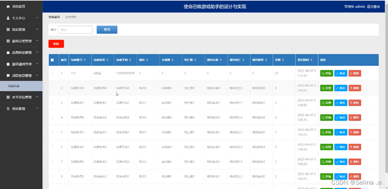388x189 pixels.
Task: Check the checkbox for 玩家账号4 row
Action: point(52,147)
